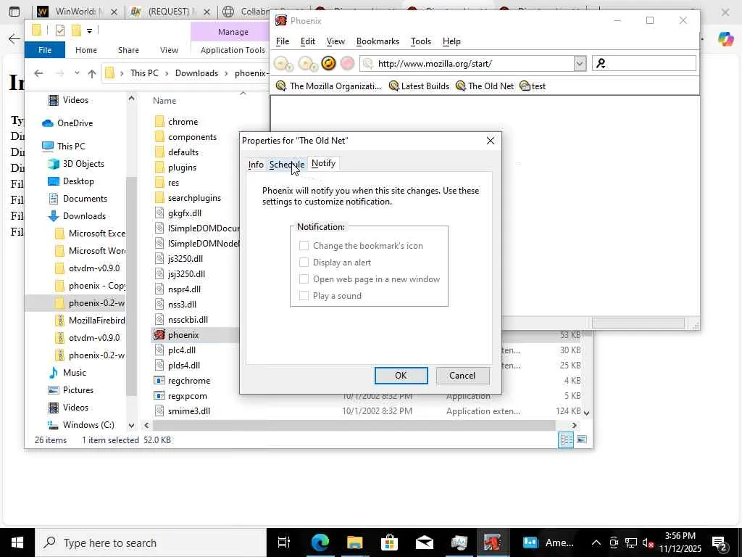742x557 pixels.
Task: Click the Task View taskbar icon
Action: [284, 542]
